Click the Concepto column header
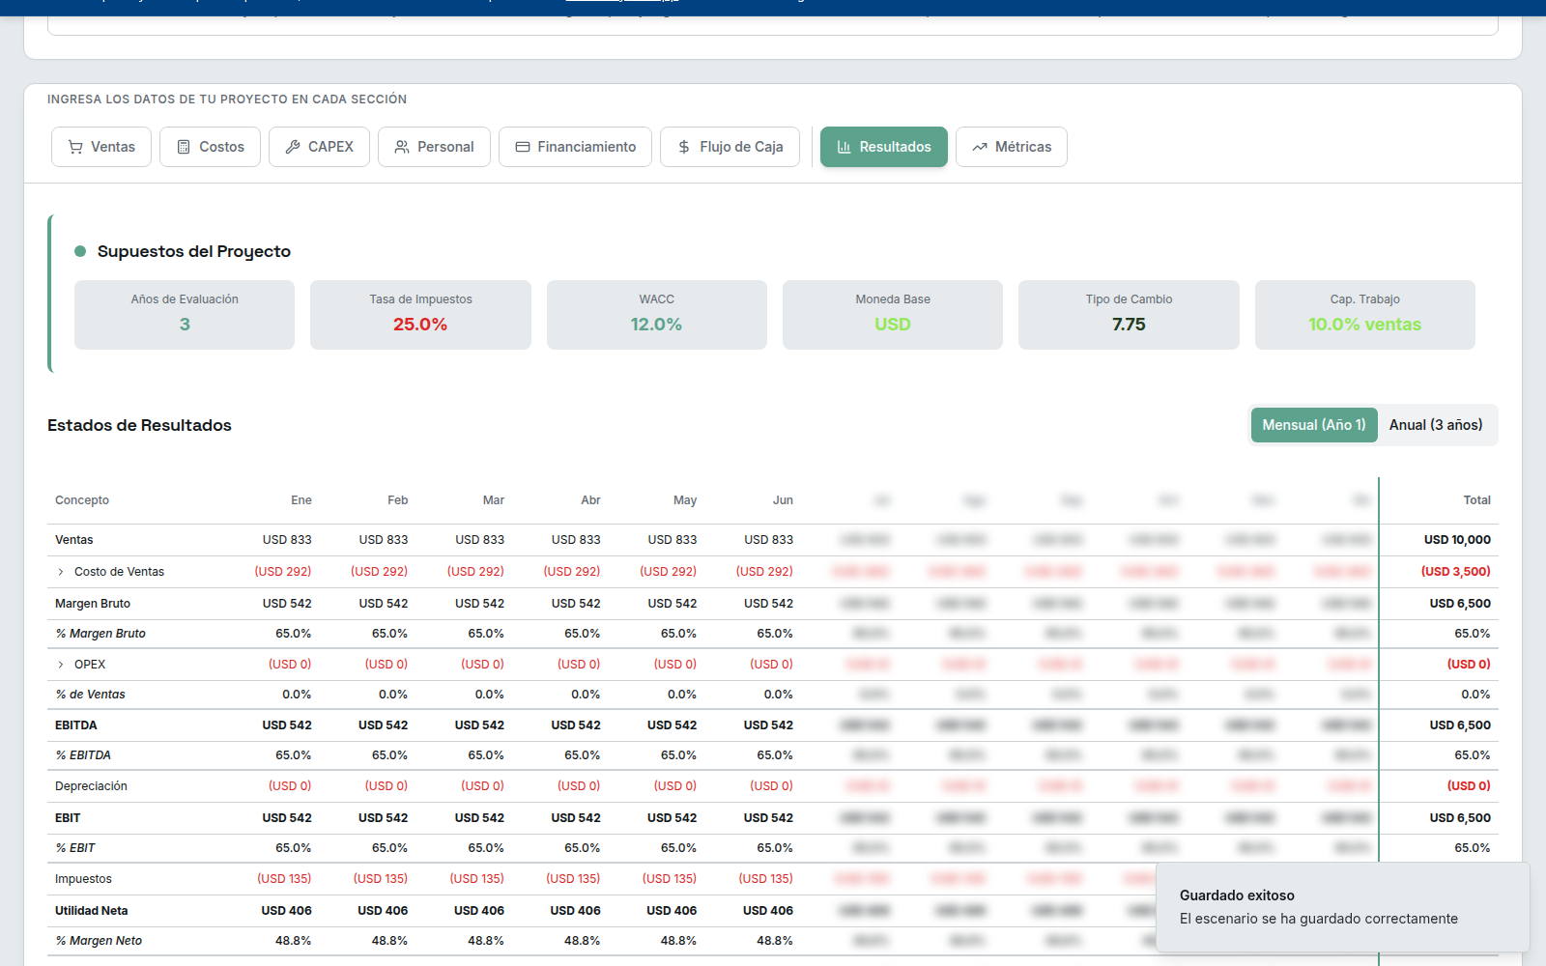The width and height of the screenshot is (1546, 966). click(x=82, y=500)
